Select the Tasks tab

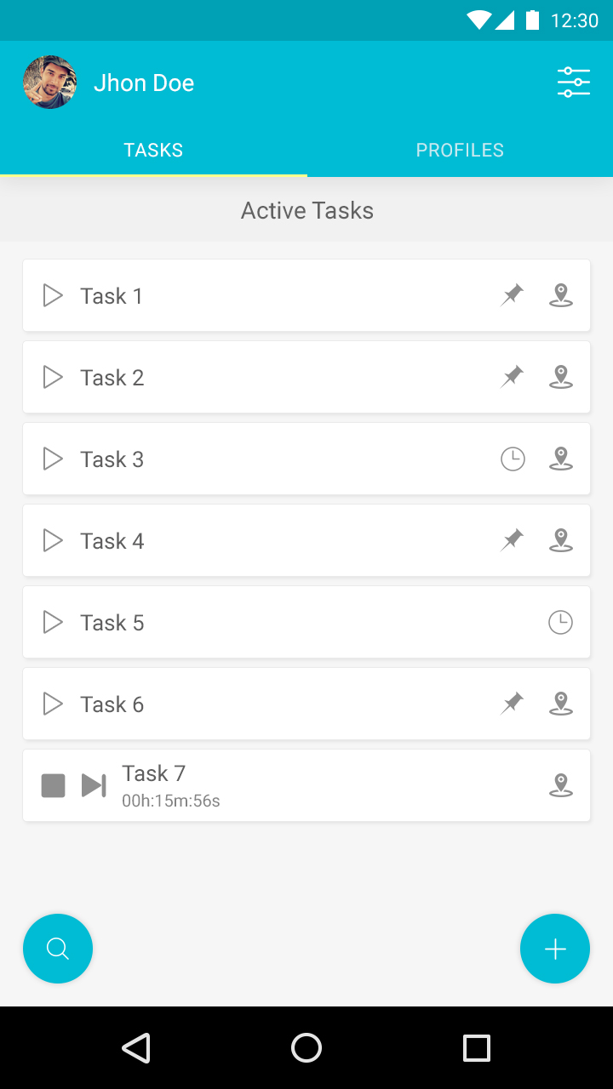(153, 151)
